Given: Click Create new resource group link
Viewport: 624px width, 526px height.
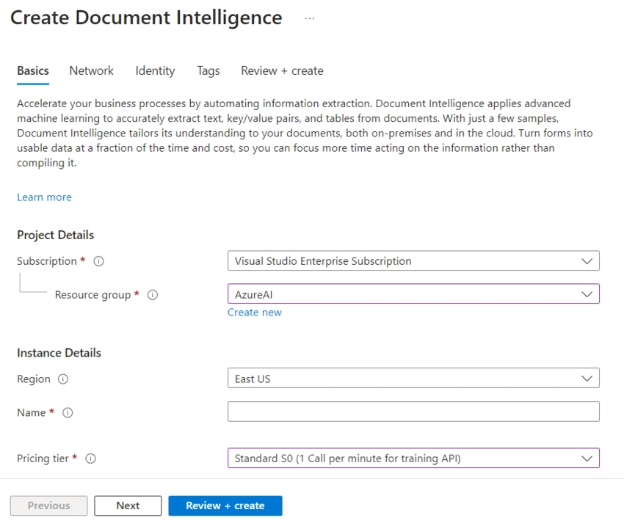Looking at the screenshot, I should pyautogui.click(x=255, y=313).
